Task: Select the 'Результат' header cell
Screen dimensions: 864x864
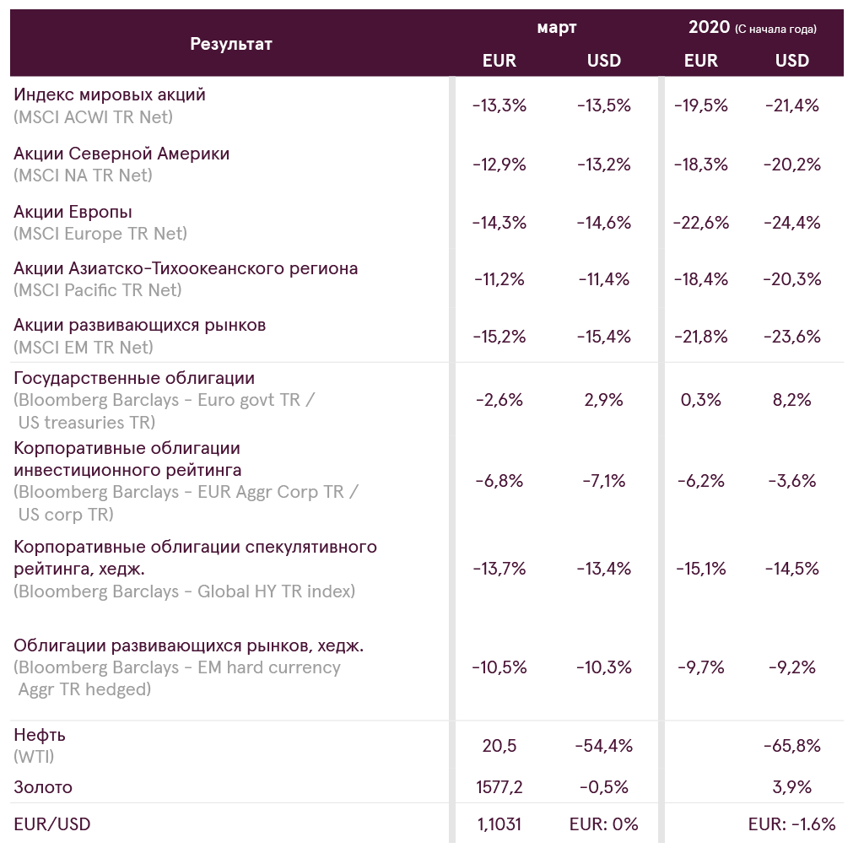Action: point(231,44)
